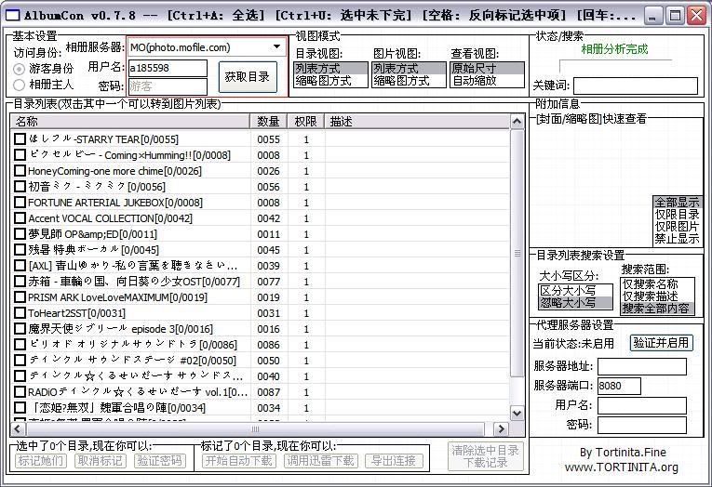Image resolution: width=712 pixels, height=487 pixels.
Task: Select 禁止显示 in quick view options
Action: tap(677, 238)
